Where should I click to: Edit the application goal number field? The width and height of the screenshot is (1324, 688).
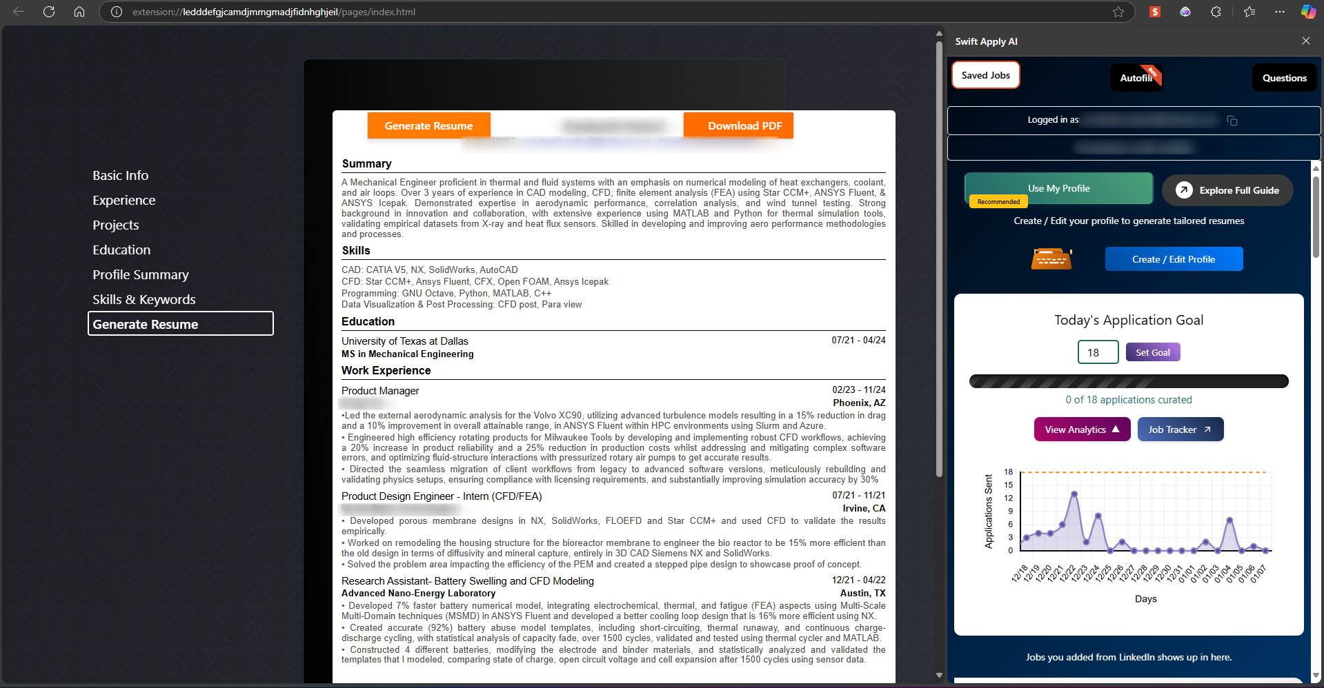point(1098,352)
